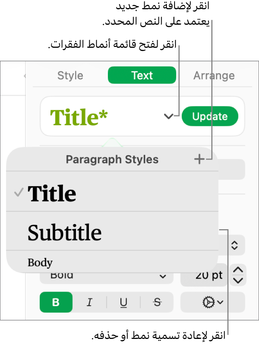Enable Italic formatting
Screen dimensions: 259x345
point(90,302)
